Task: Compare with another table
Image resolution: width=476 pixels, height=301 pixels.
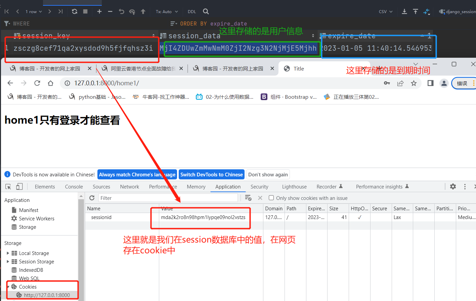Action: [427, 11]
